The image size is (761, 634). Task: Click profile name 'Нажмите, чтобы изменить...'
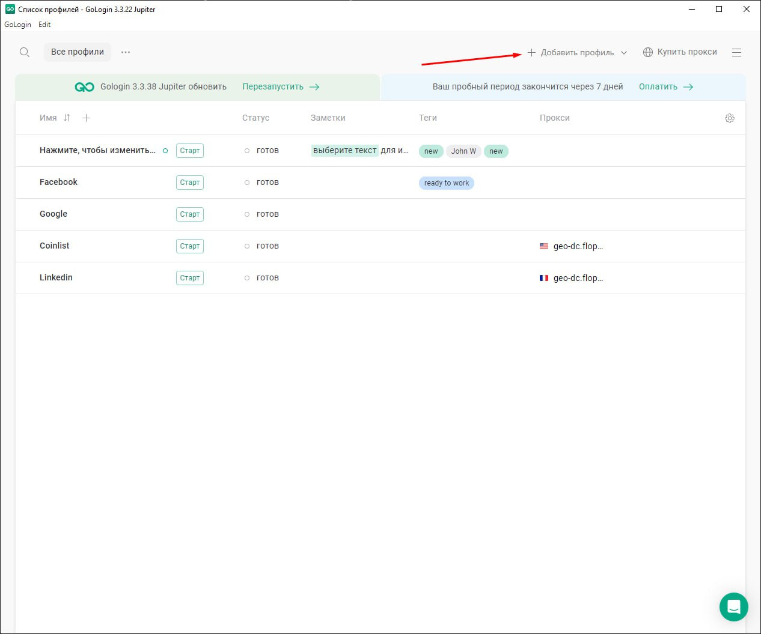pos(97,150)
